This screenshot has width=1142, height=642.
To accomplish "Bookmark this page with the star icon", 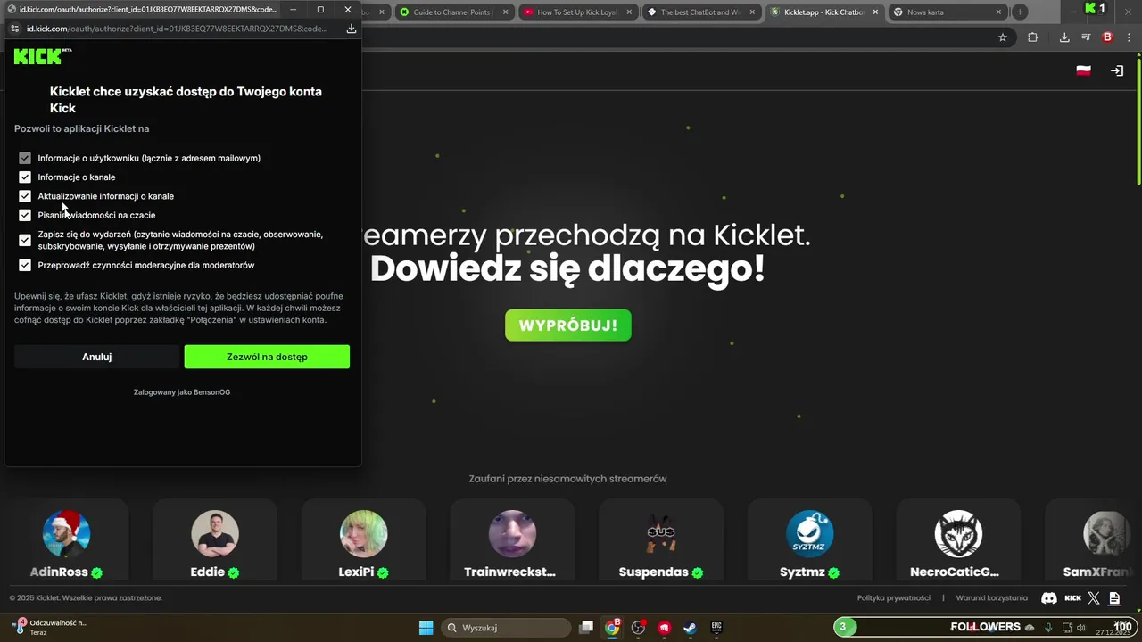I will click(x=1003, y=37).
